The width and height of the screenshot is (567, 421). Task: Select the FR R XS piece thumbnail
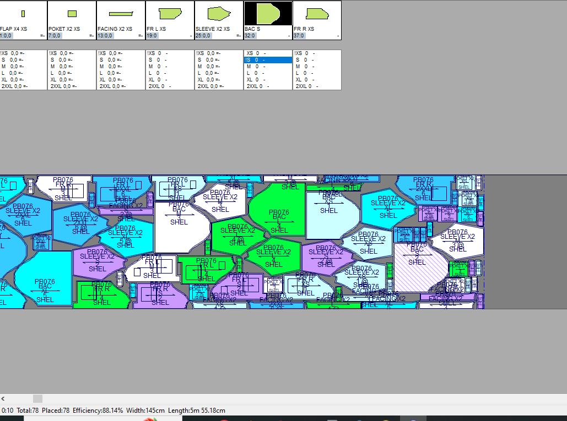click(316, 14)
